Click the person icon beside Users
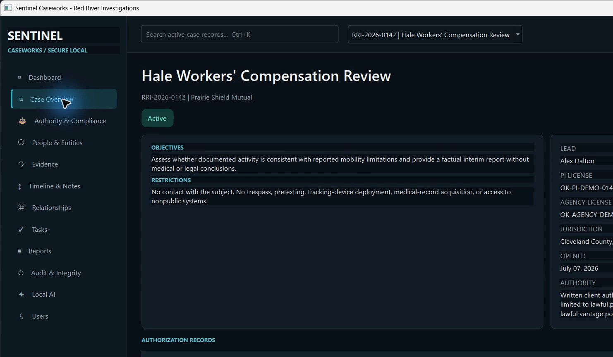Image resolution: width=613 pixels, height=357 pixels. (21, 316)
